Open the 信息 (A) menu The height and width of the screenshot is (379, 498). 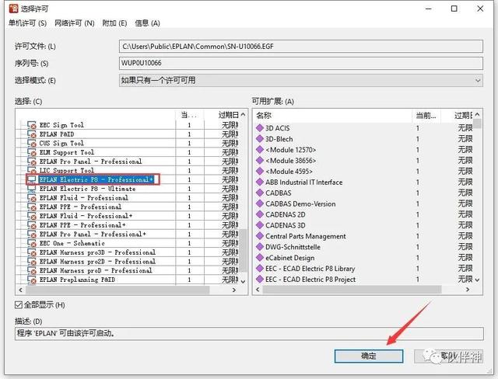coord(147,23)
